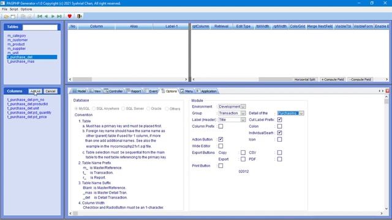Click the Tables search input field
Viewport: 392px width, 220px height.
point(40,27)
